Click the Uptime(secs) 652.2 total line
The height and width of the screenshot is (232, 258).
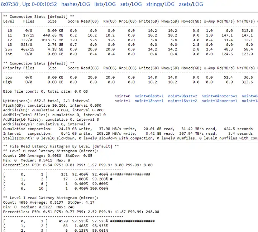(x=46, y=101)
